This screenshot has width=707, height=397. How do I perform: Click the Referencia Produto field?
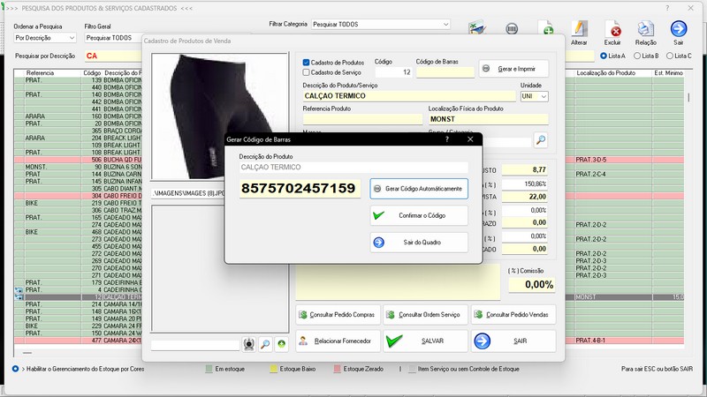point(362,119)
